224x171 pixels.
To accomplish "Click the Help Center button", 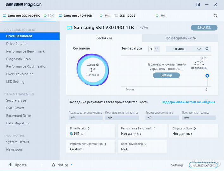I will (203, 165).
